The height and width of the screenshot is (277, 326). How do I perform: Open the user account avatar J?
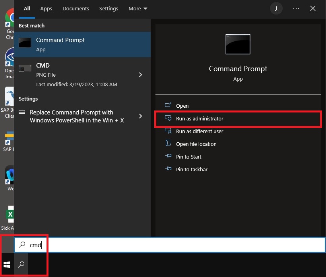(276, 8)
